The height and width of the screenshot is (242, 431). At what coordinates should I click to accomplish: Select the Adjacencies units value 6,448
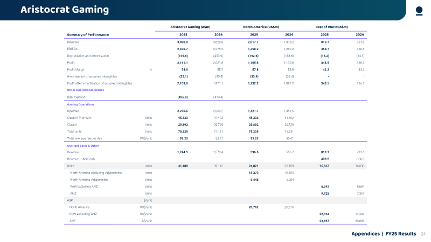pyautogui.click(x=254, y=180)
